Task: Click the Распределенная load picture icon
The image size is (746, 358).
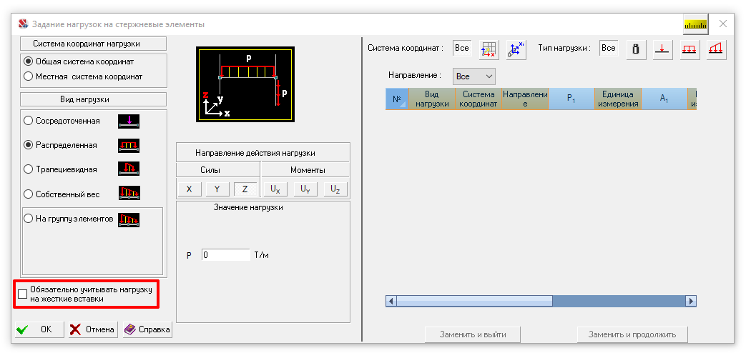Action: click(129, 145)
